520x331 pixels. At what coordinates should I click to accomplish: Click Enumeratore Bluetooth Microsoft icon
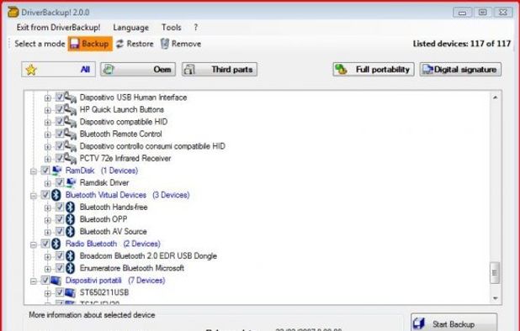tap(70, 268)
